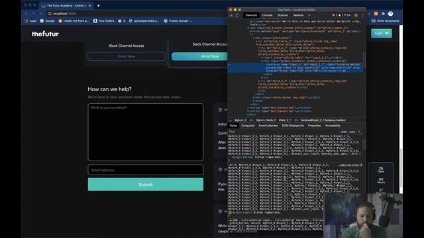
Task: Open the DevTools three-dot customize menu
Action: 362,15
